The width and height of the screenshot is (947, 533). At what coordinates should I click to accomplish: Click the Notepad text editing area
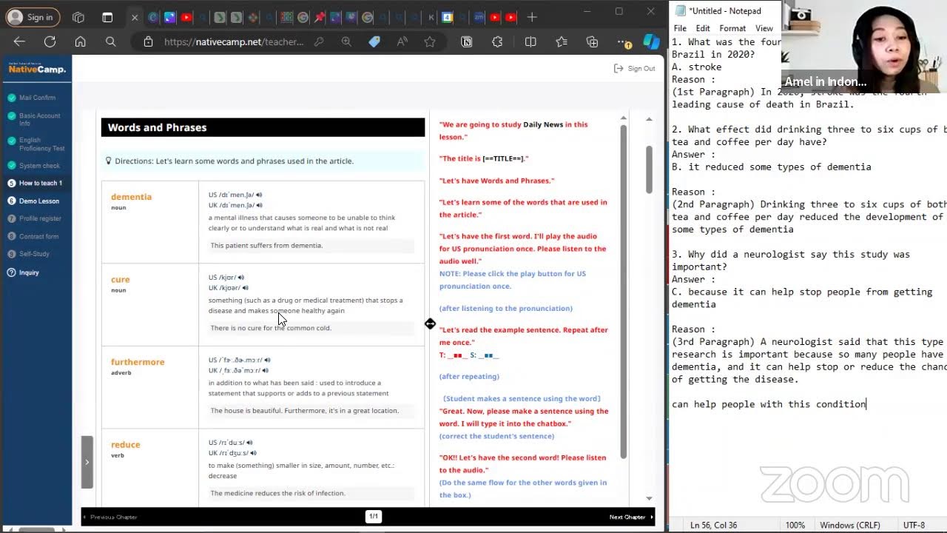(807, 274)
